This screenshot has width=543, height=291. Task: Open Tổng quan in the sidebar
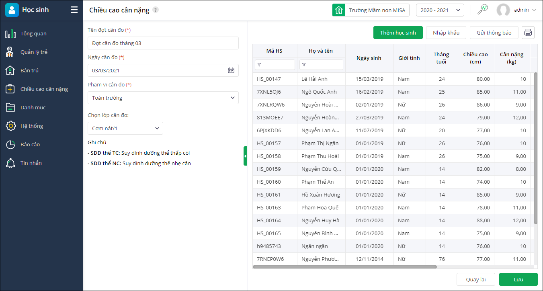(33, 33)
